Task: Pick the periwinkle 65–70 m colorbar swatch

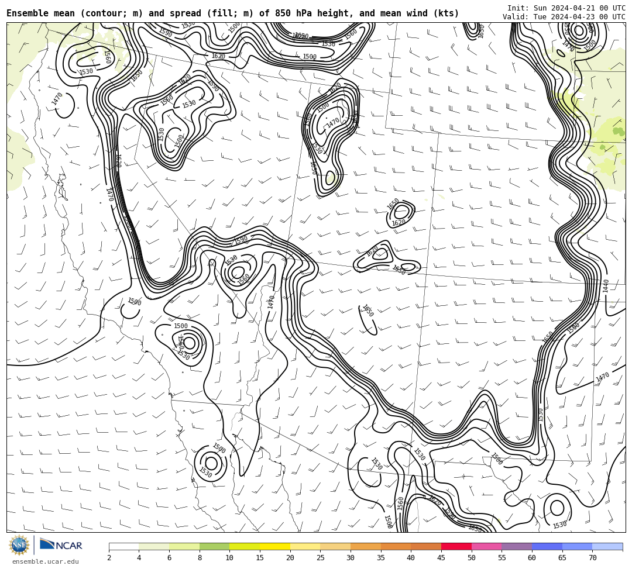Action: [x=577, y=546]
